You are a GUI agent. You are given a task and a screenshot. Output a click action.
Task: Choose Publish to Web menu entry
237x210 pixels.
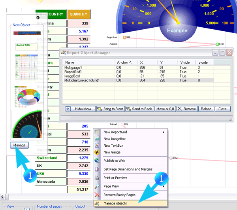(x=131, y=161)
